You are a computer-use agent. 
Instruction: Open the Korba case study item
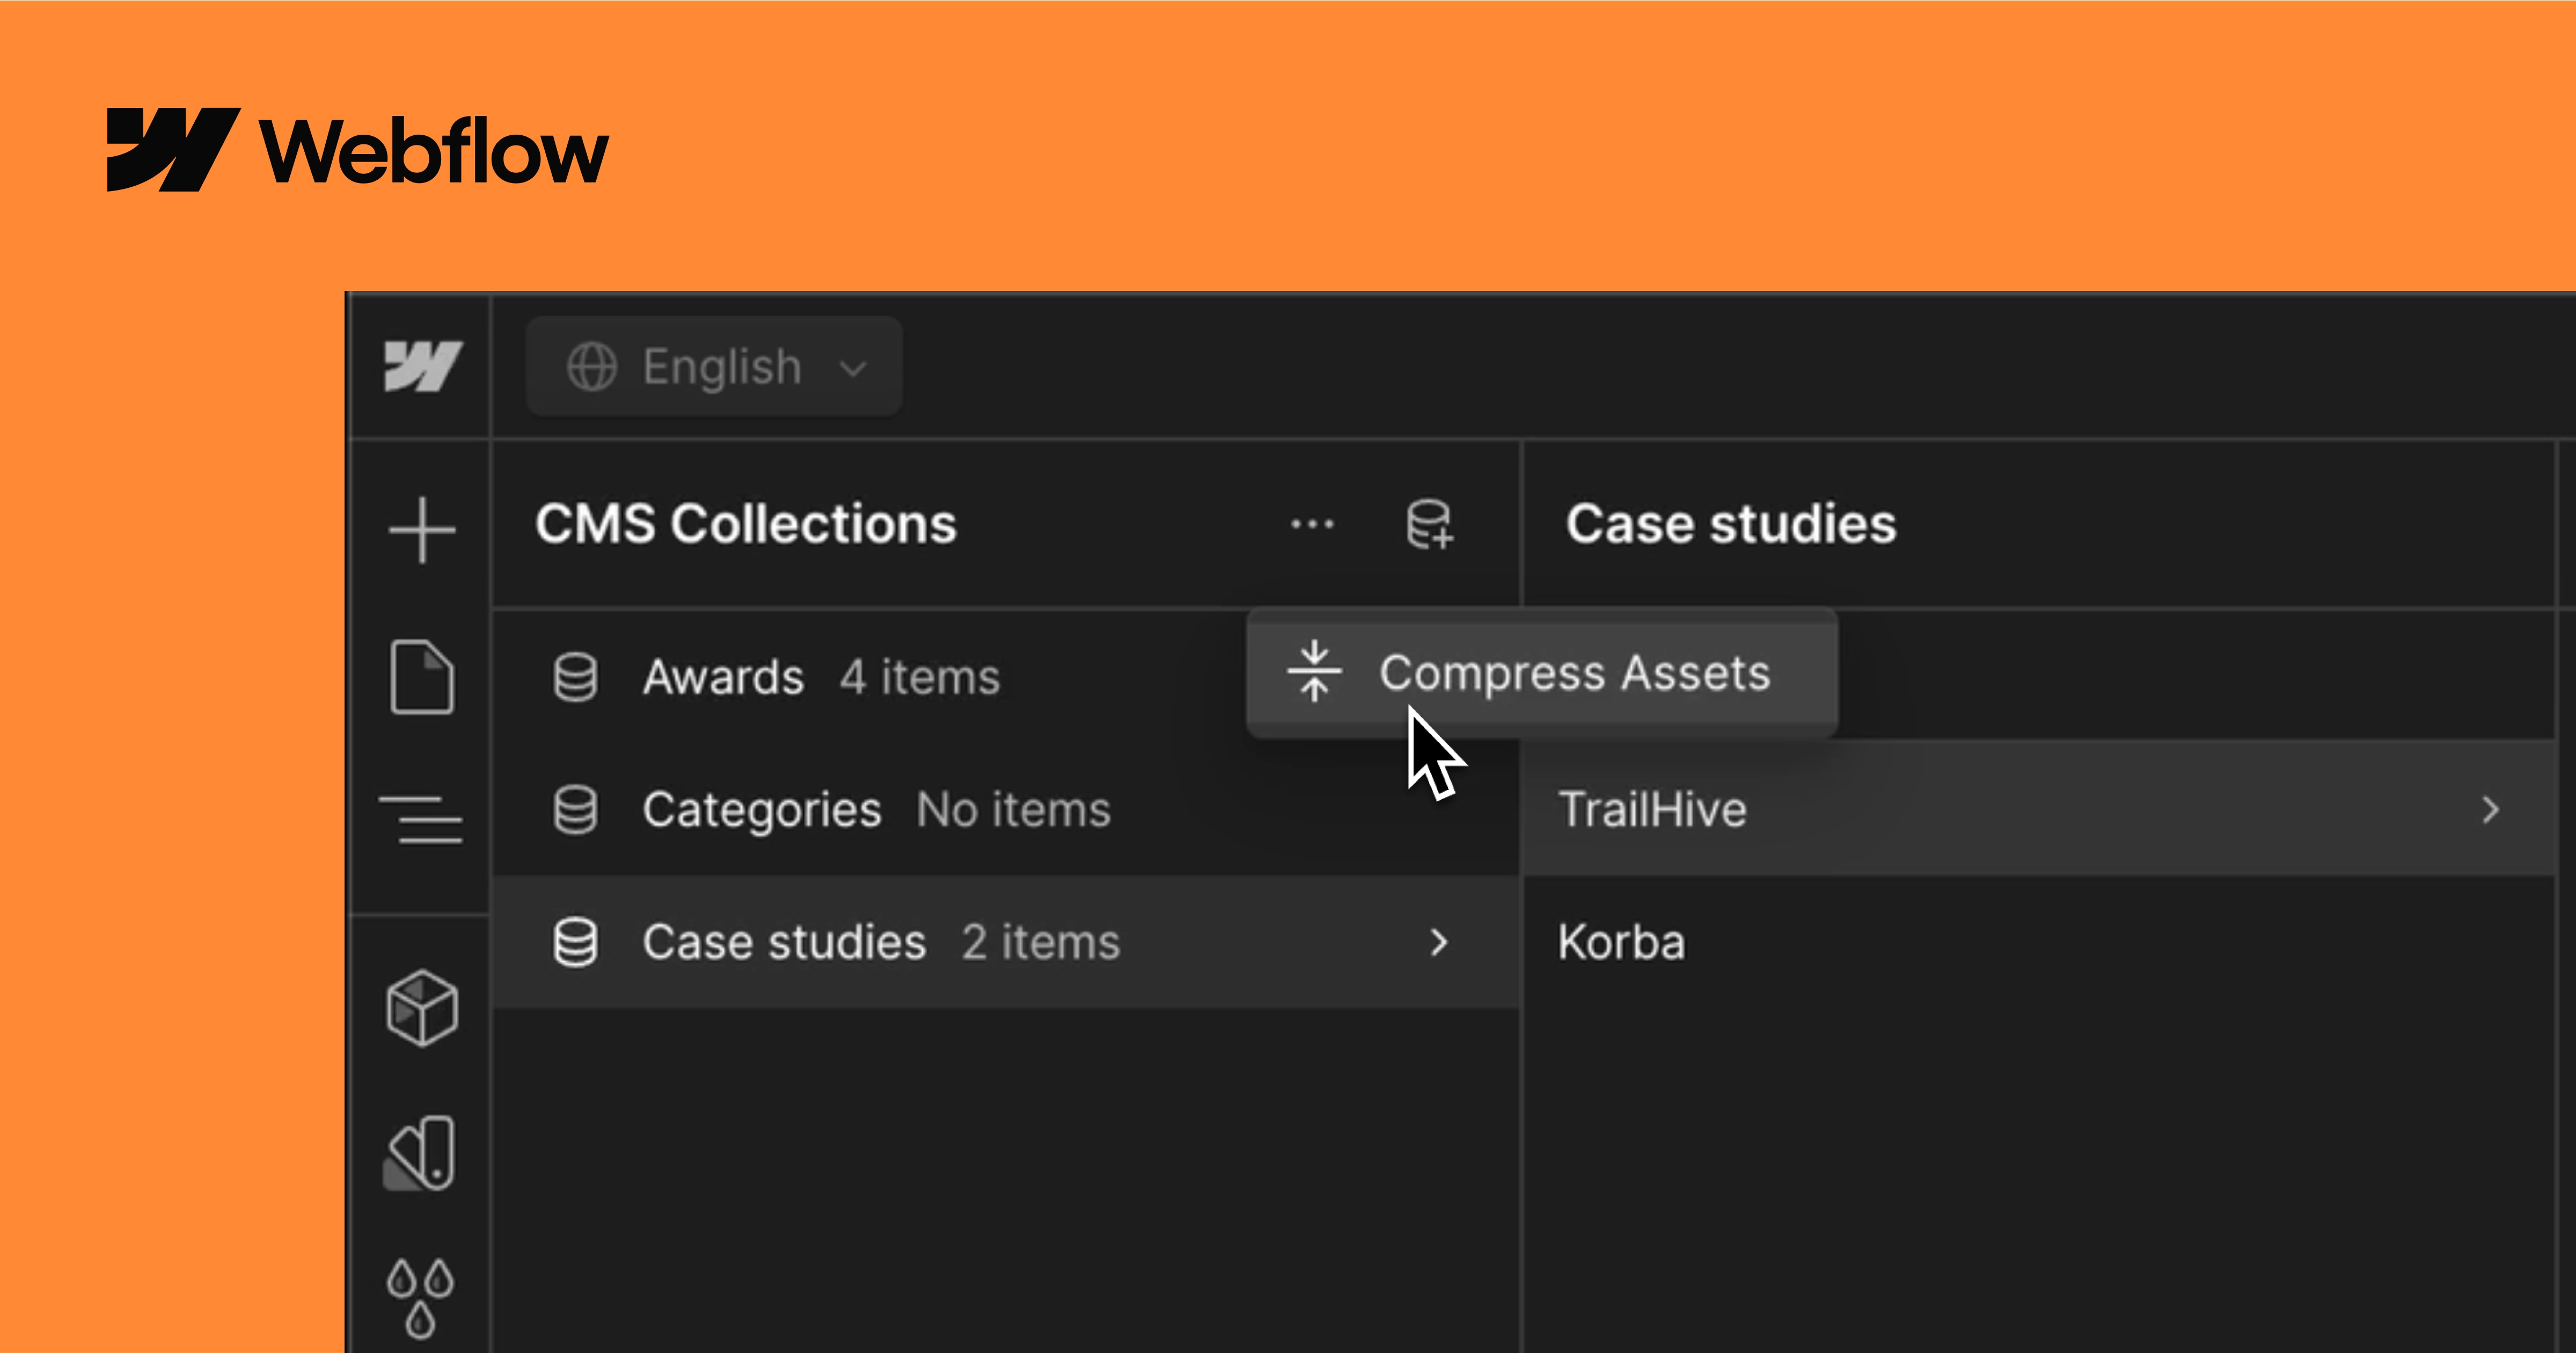[2039, 942]
